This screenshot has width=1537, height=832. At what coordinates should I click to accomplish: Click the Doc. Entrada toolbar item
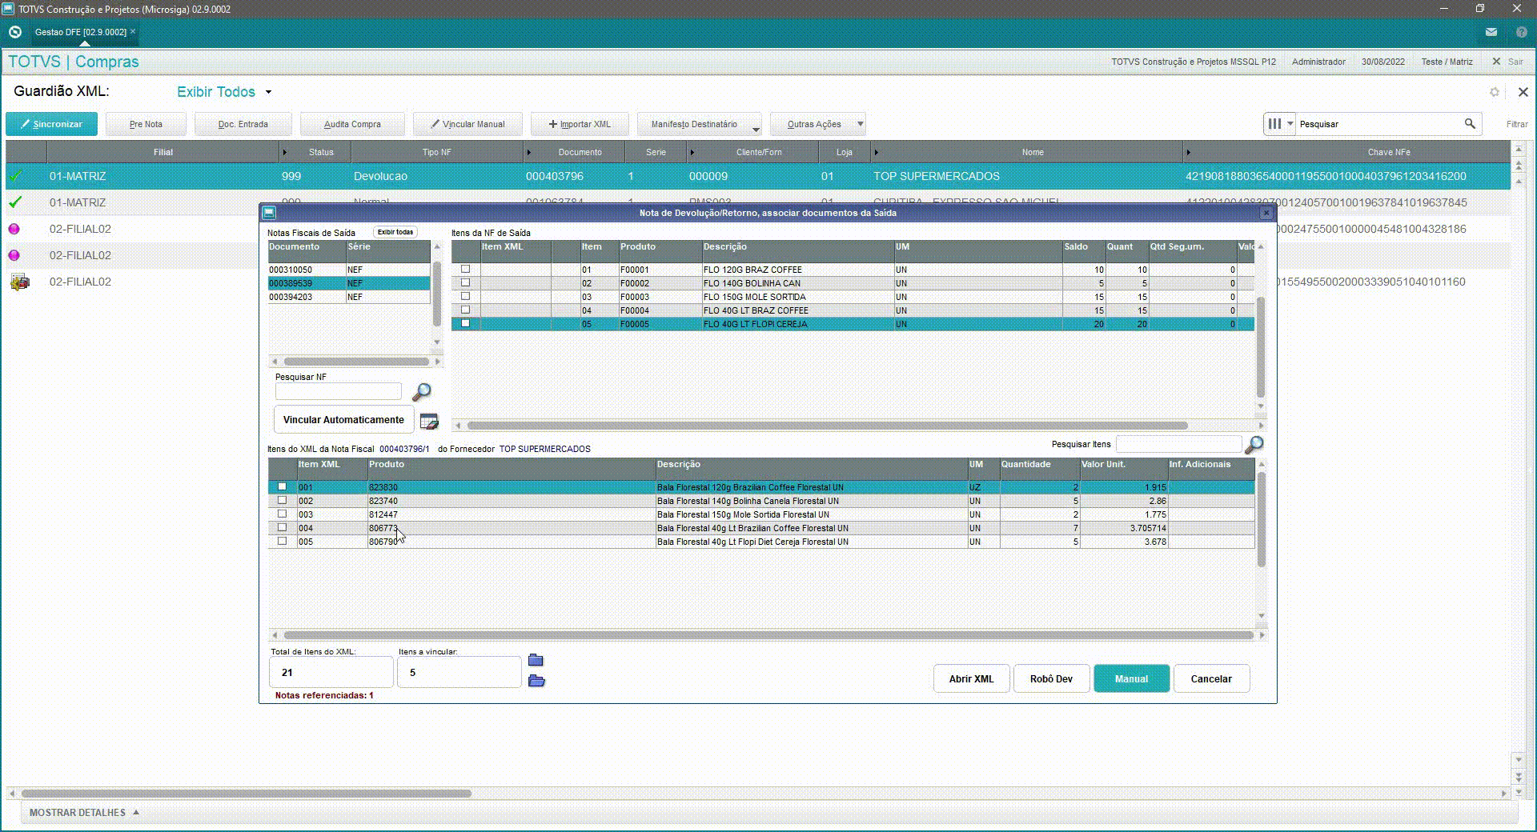(243, 124)
